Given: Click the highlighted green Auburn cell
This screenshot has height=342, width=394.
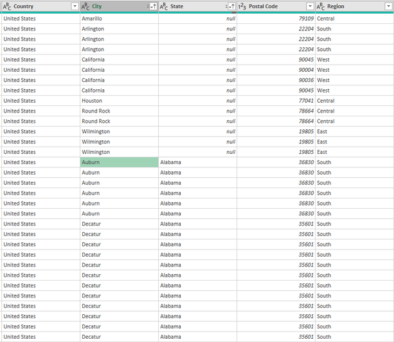Looking at the screenshot, I should coord(119,162).
